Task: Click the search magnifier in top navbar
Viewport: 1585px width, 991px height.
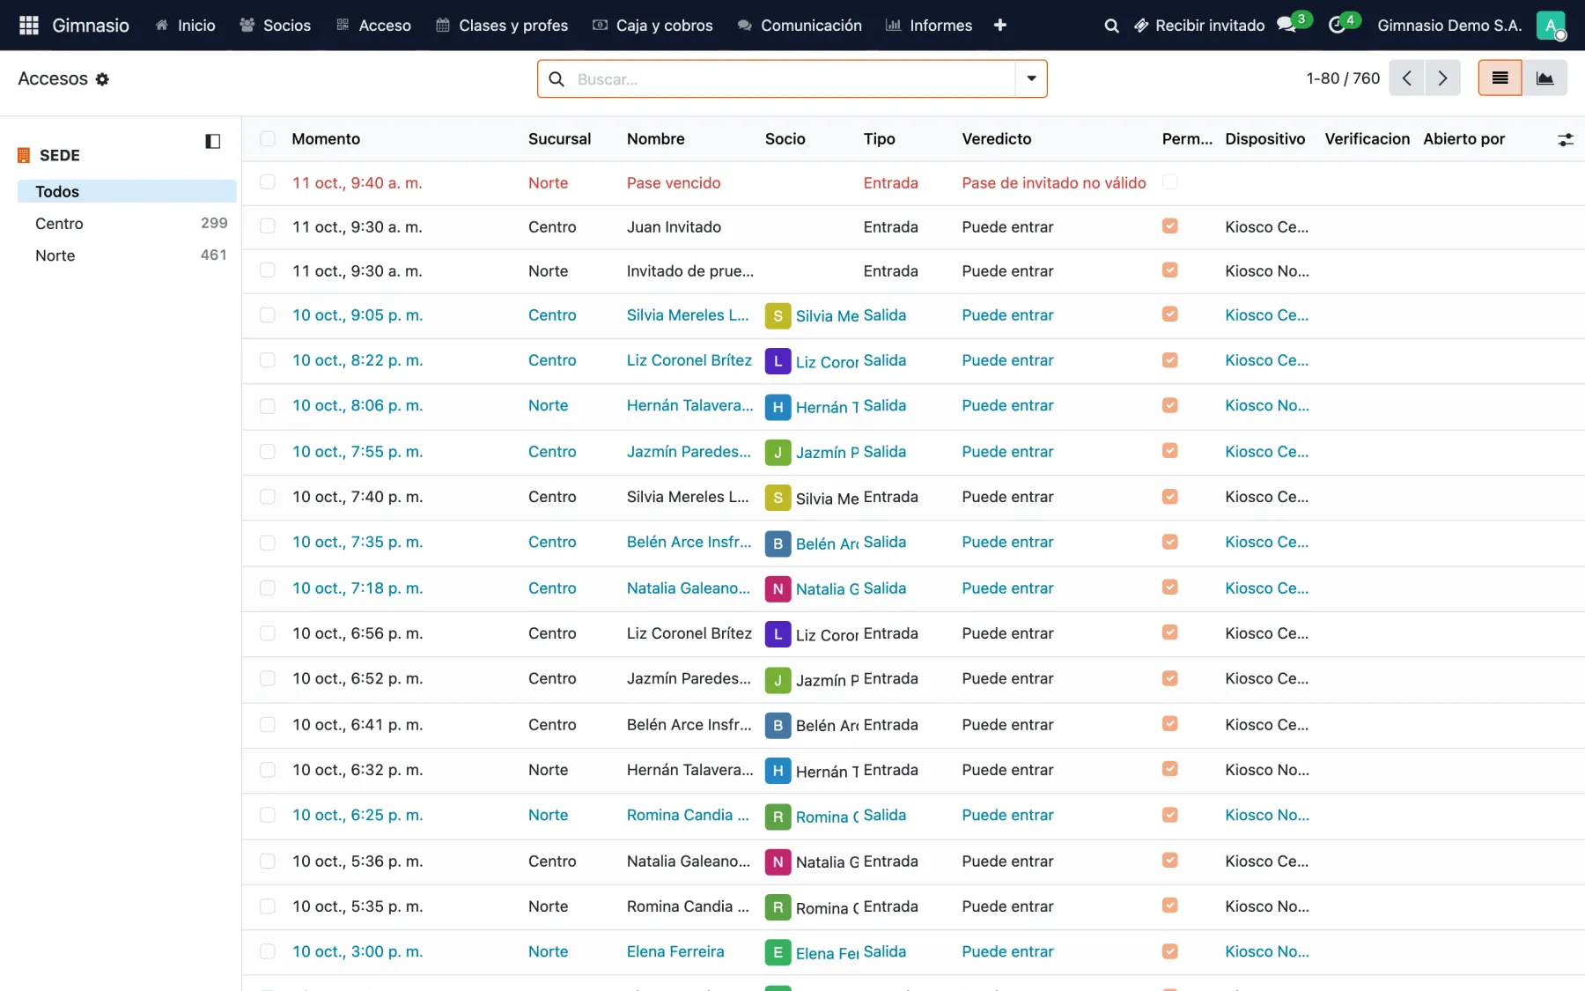Action: point(1111,26)
